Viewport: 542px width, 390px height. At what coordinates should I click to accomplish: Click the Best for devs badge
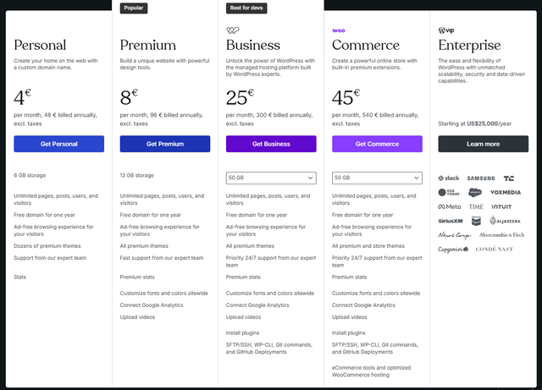(246, 8)
